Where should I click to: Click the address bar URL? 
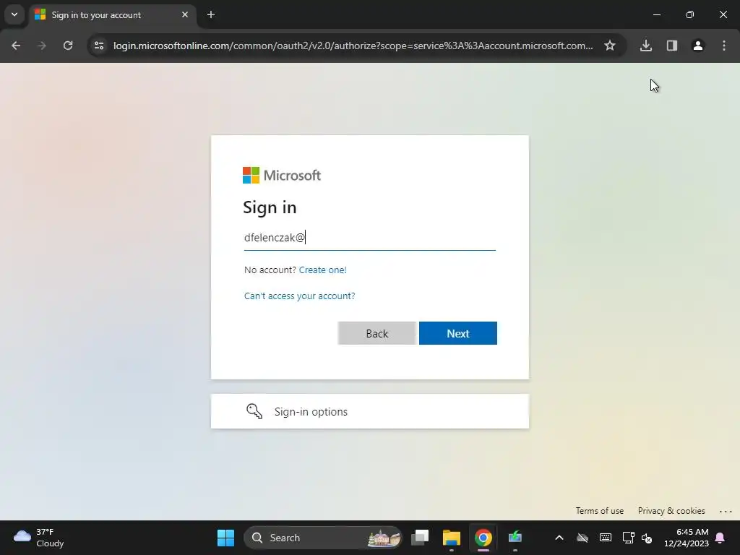pos(353,46)
